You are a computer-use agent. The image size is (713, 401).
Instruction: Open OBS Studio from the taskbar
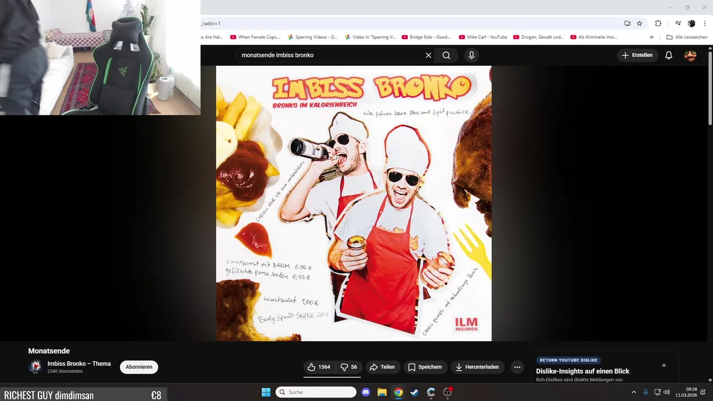click(x=447, y=392)
